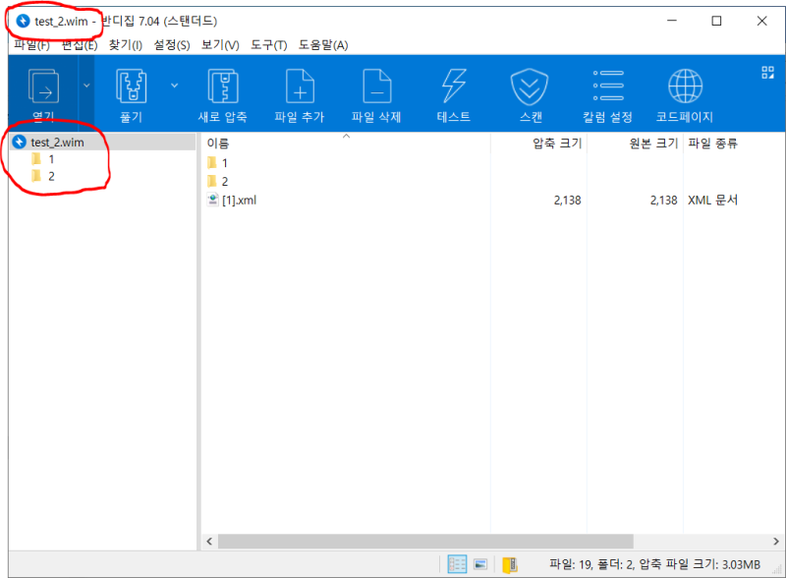Scan the archive with the 스캔 icon
The width and height of the screenshot is (786, 578).
[529, 88]
